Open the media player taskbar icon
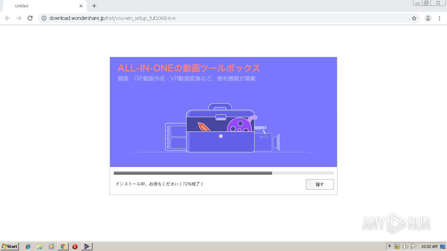Viewport: 447px width, 251px height. (51, 246)
